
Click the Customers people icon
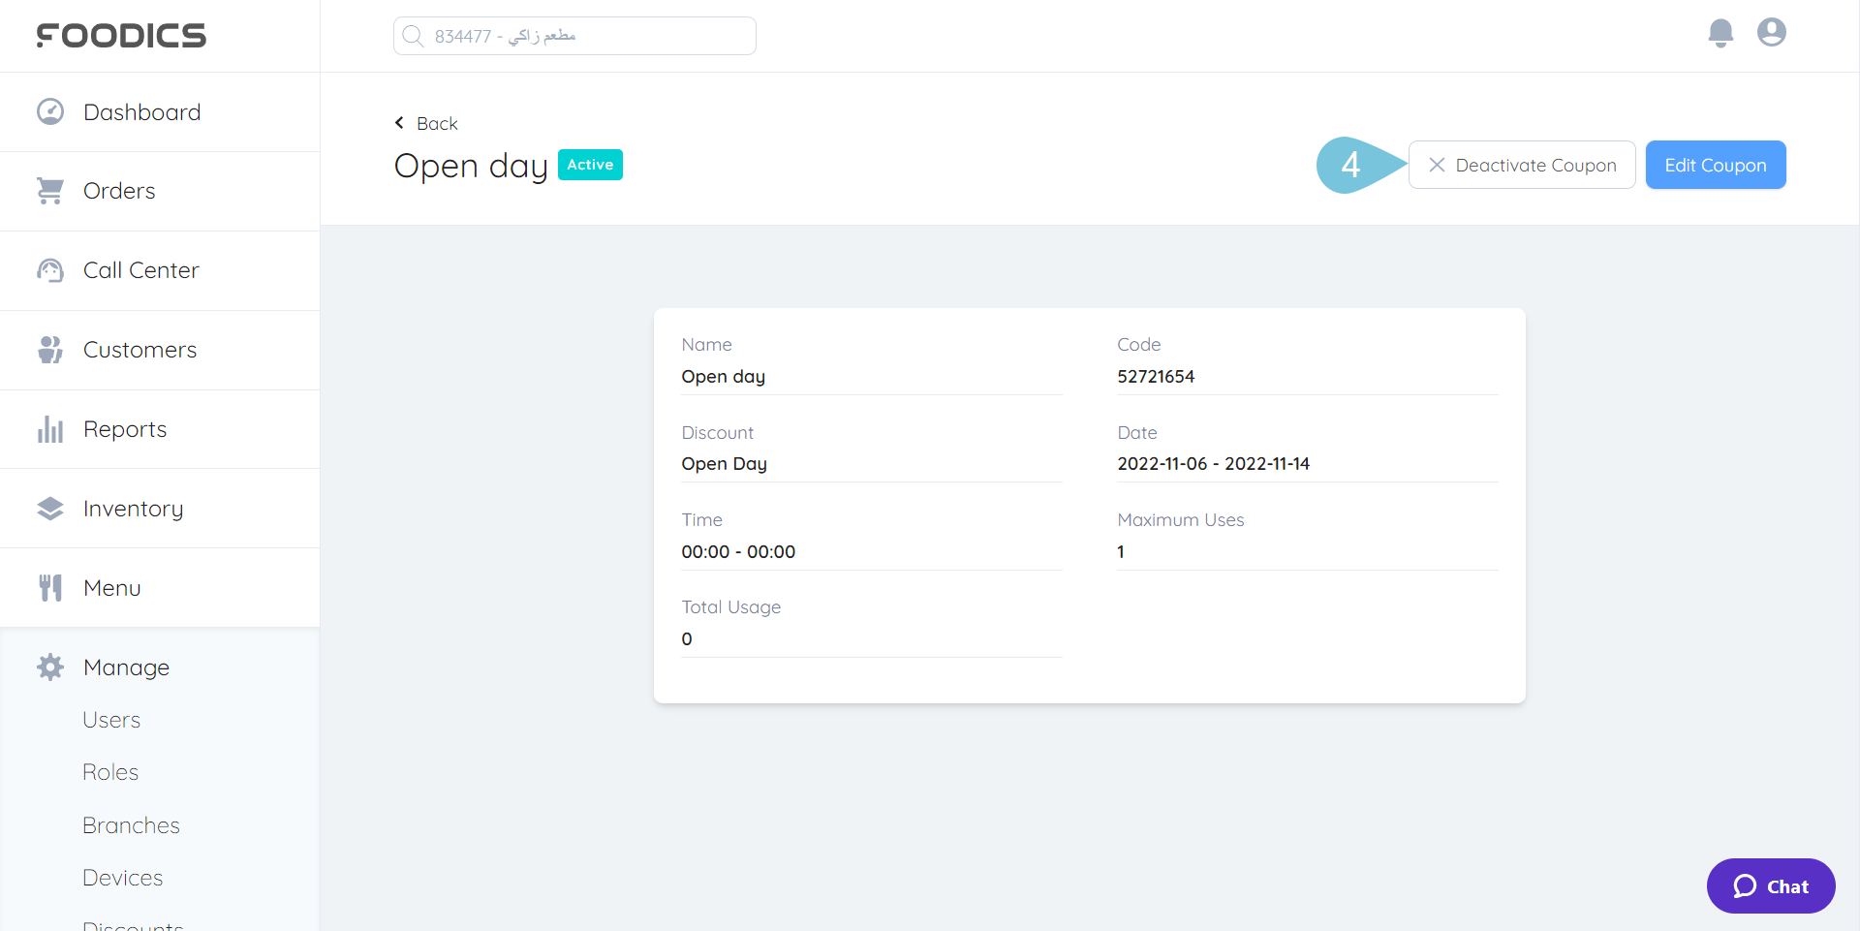click(50, 350)
